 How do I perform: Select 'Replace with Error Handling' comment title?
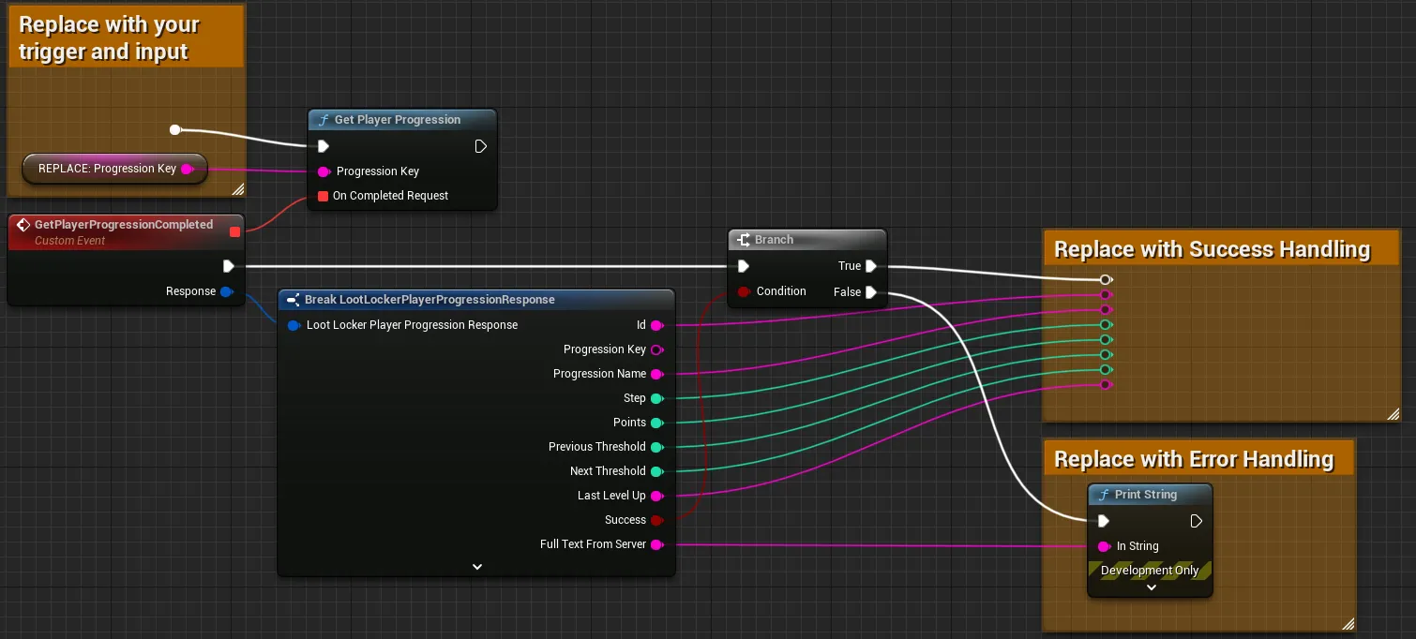pyautogui.click(x=1194, y=459)
